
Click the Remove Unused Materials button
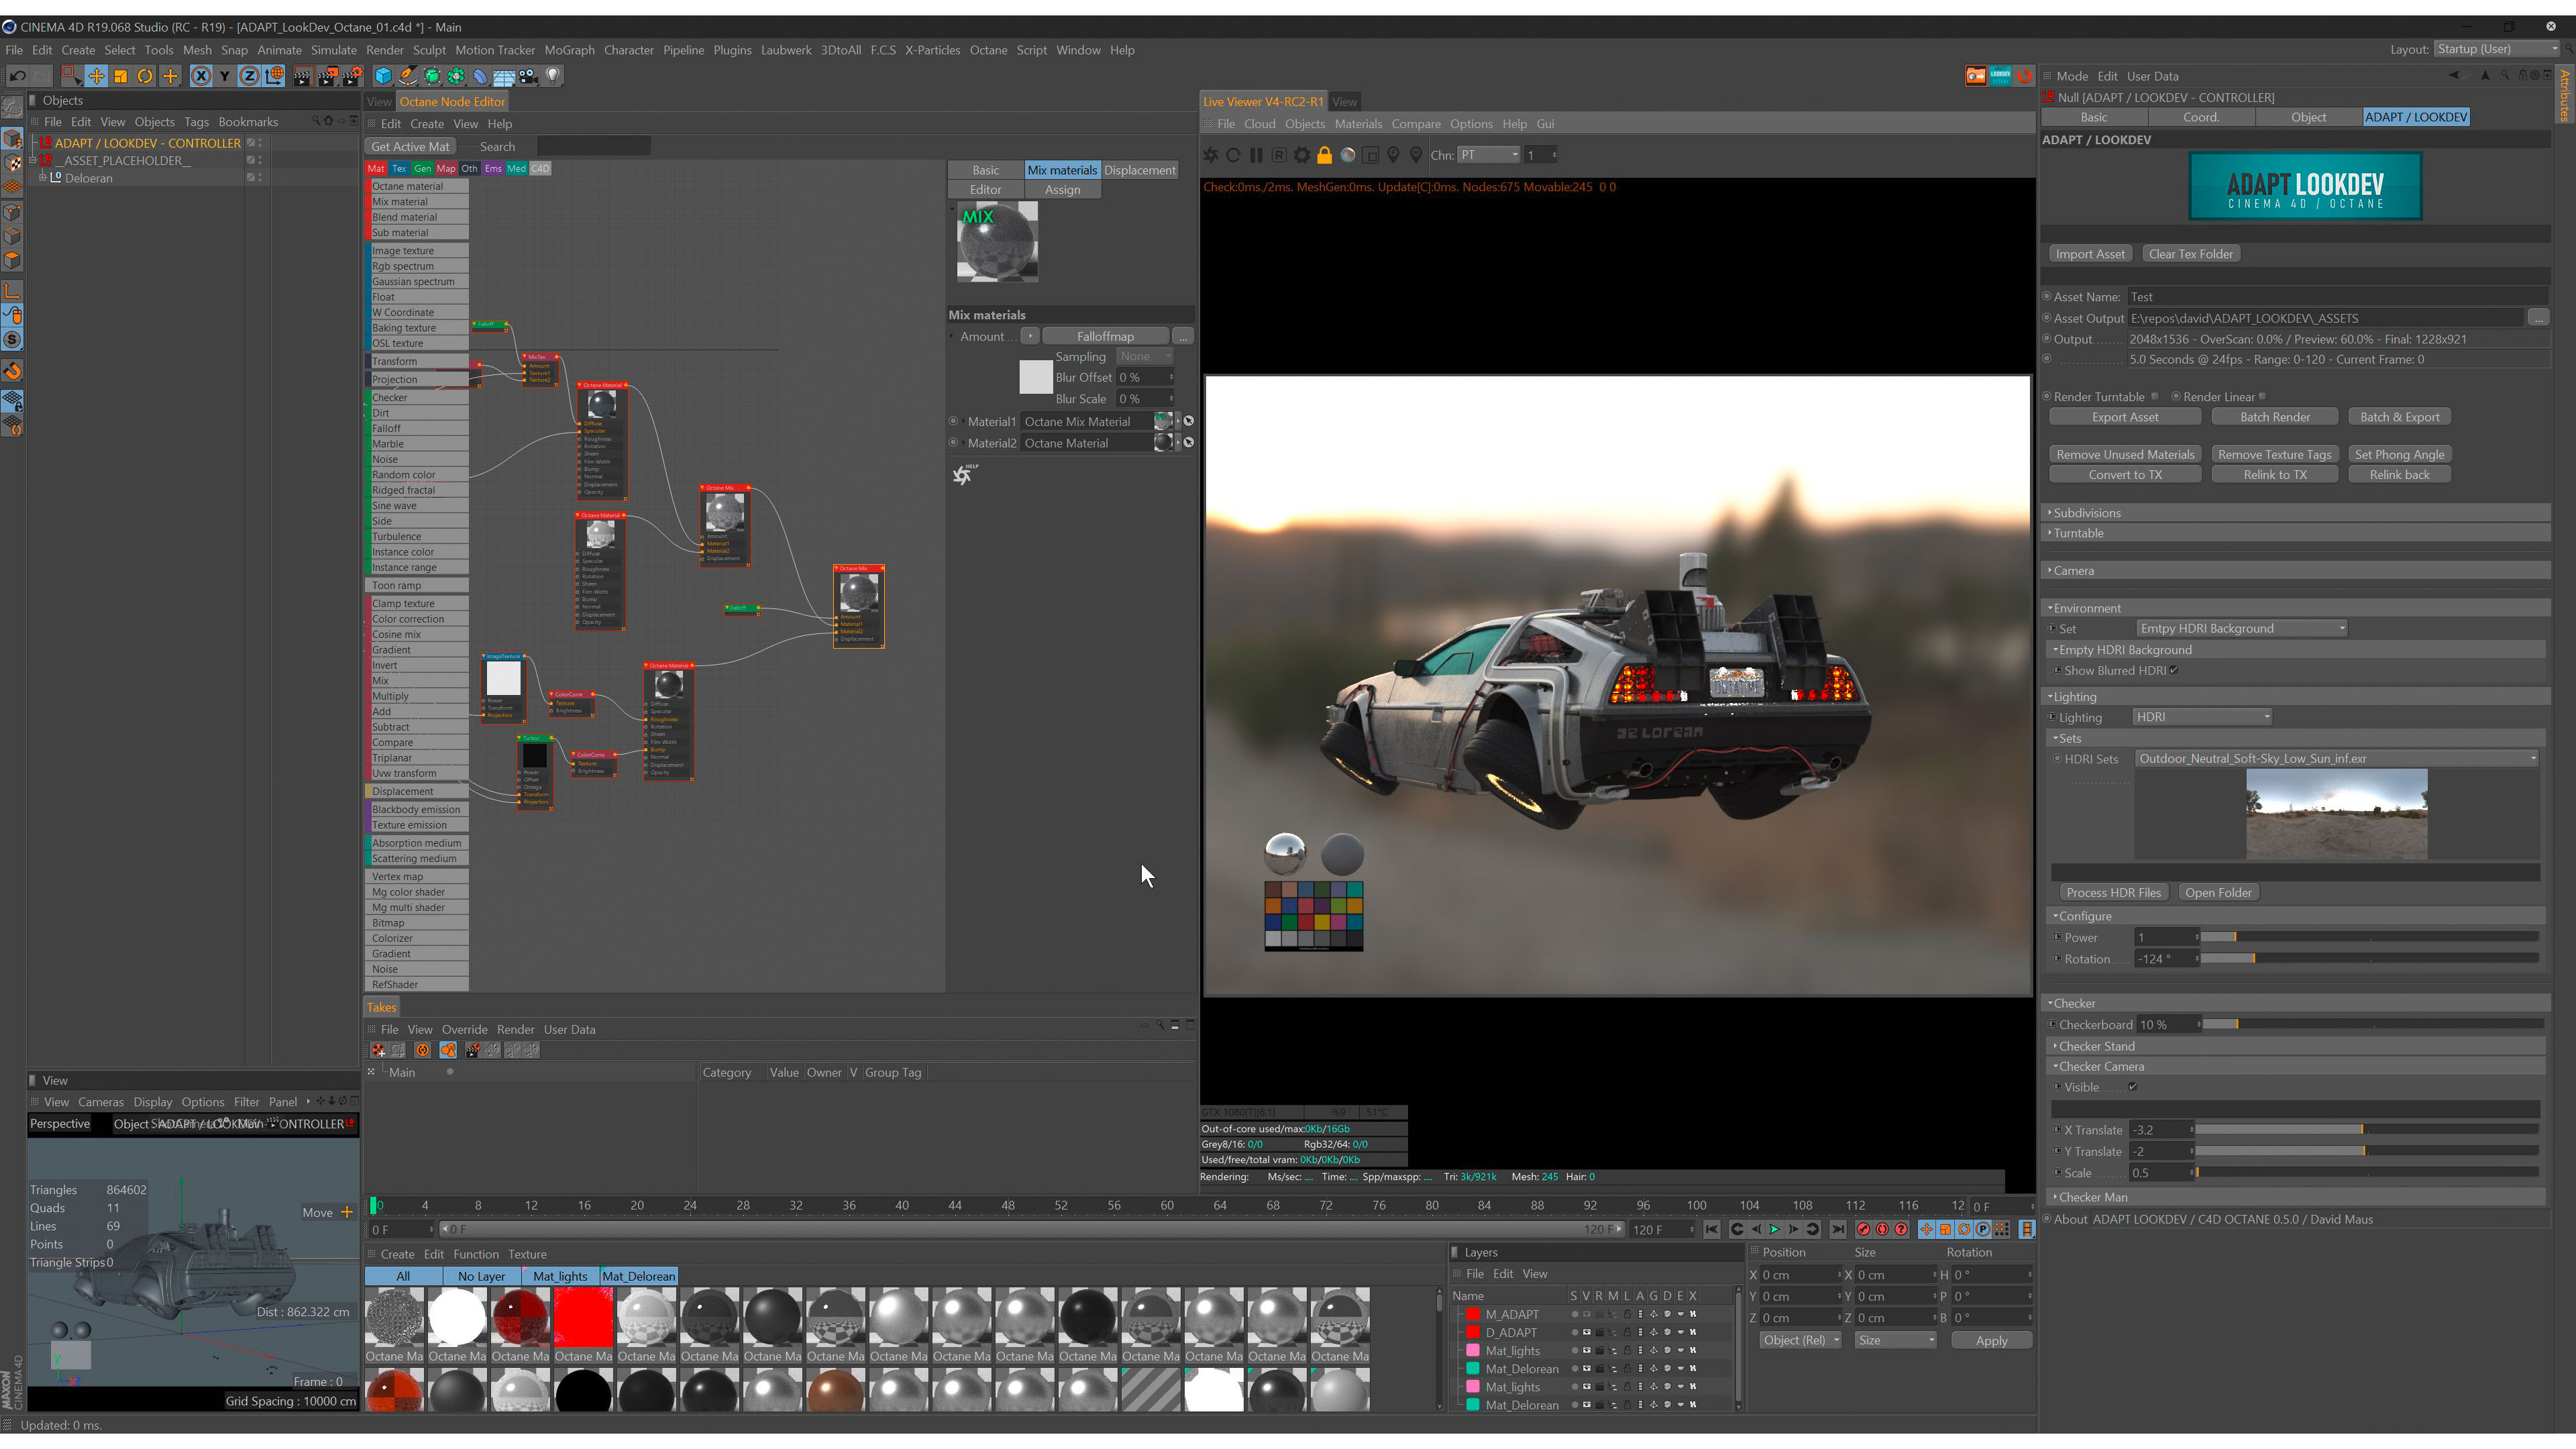coord(2125,454)
